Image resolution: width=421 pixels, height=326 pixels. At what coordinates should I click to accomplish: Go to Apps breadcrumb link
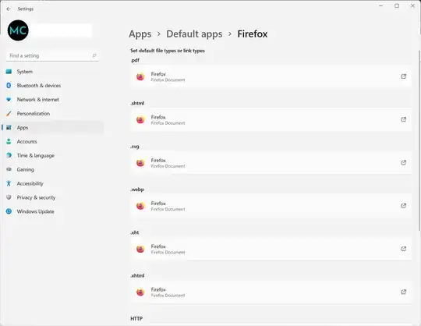(x=140, y=34)
